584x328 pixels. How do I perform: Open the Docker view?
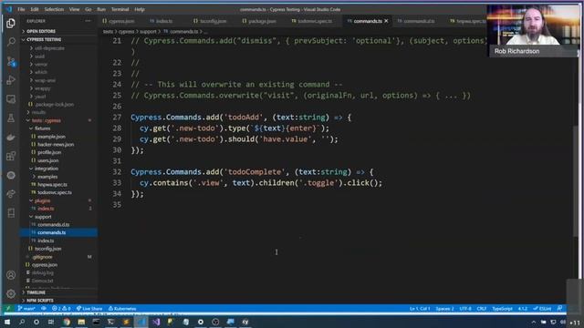coord(11,138)
